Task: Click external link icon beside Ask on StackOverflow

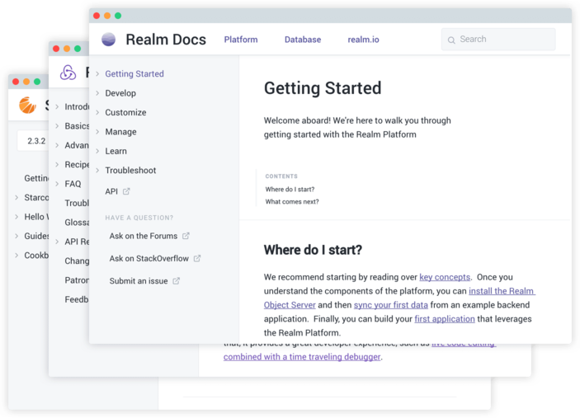Action: tap(197, 258)
